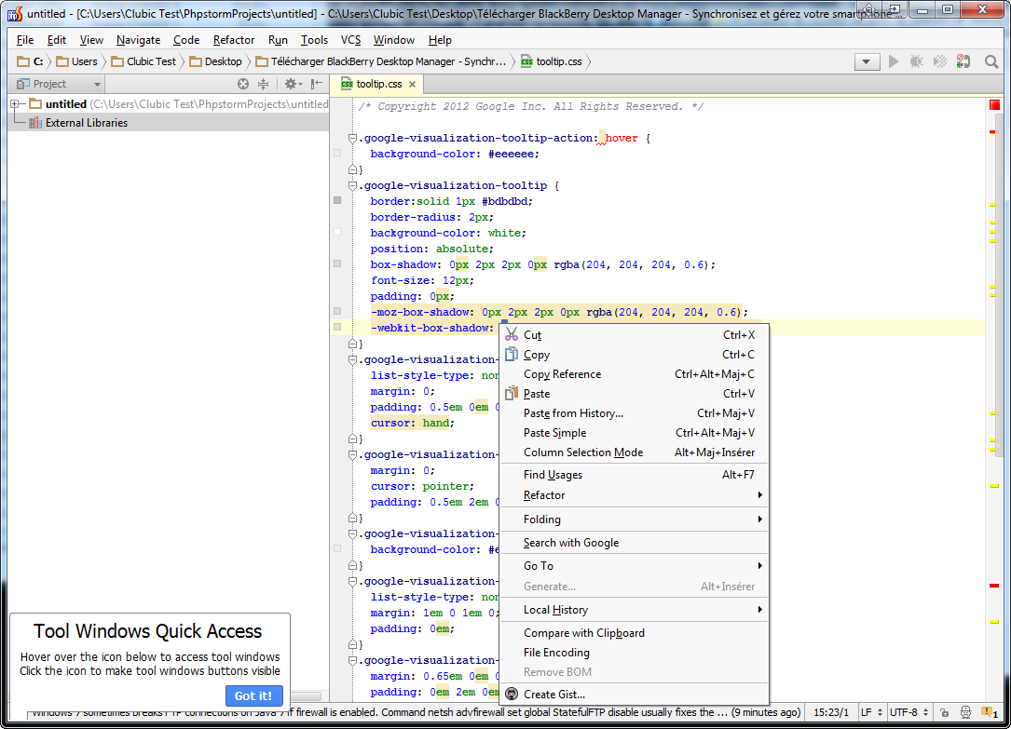Open the Project panel settings gear
Screen dimensions: 1011x729
[x=290, y=84]
